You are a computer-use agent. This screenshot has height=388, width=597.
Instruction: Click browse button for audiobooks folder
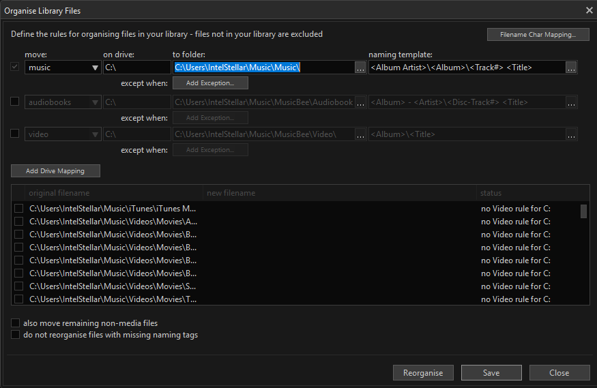360,102
